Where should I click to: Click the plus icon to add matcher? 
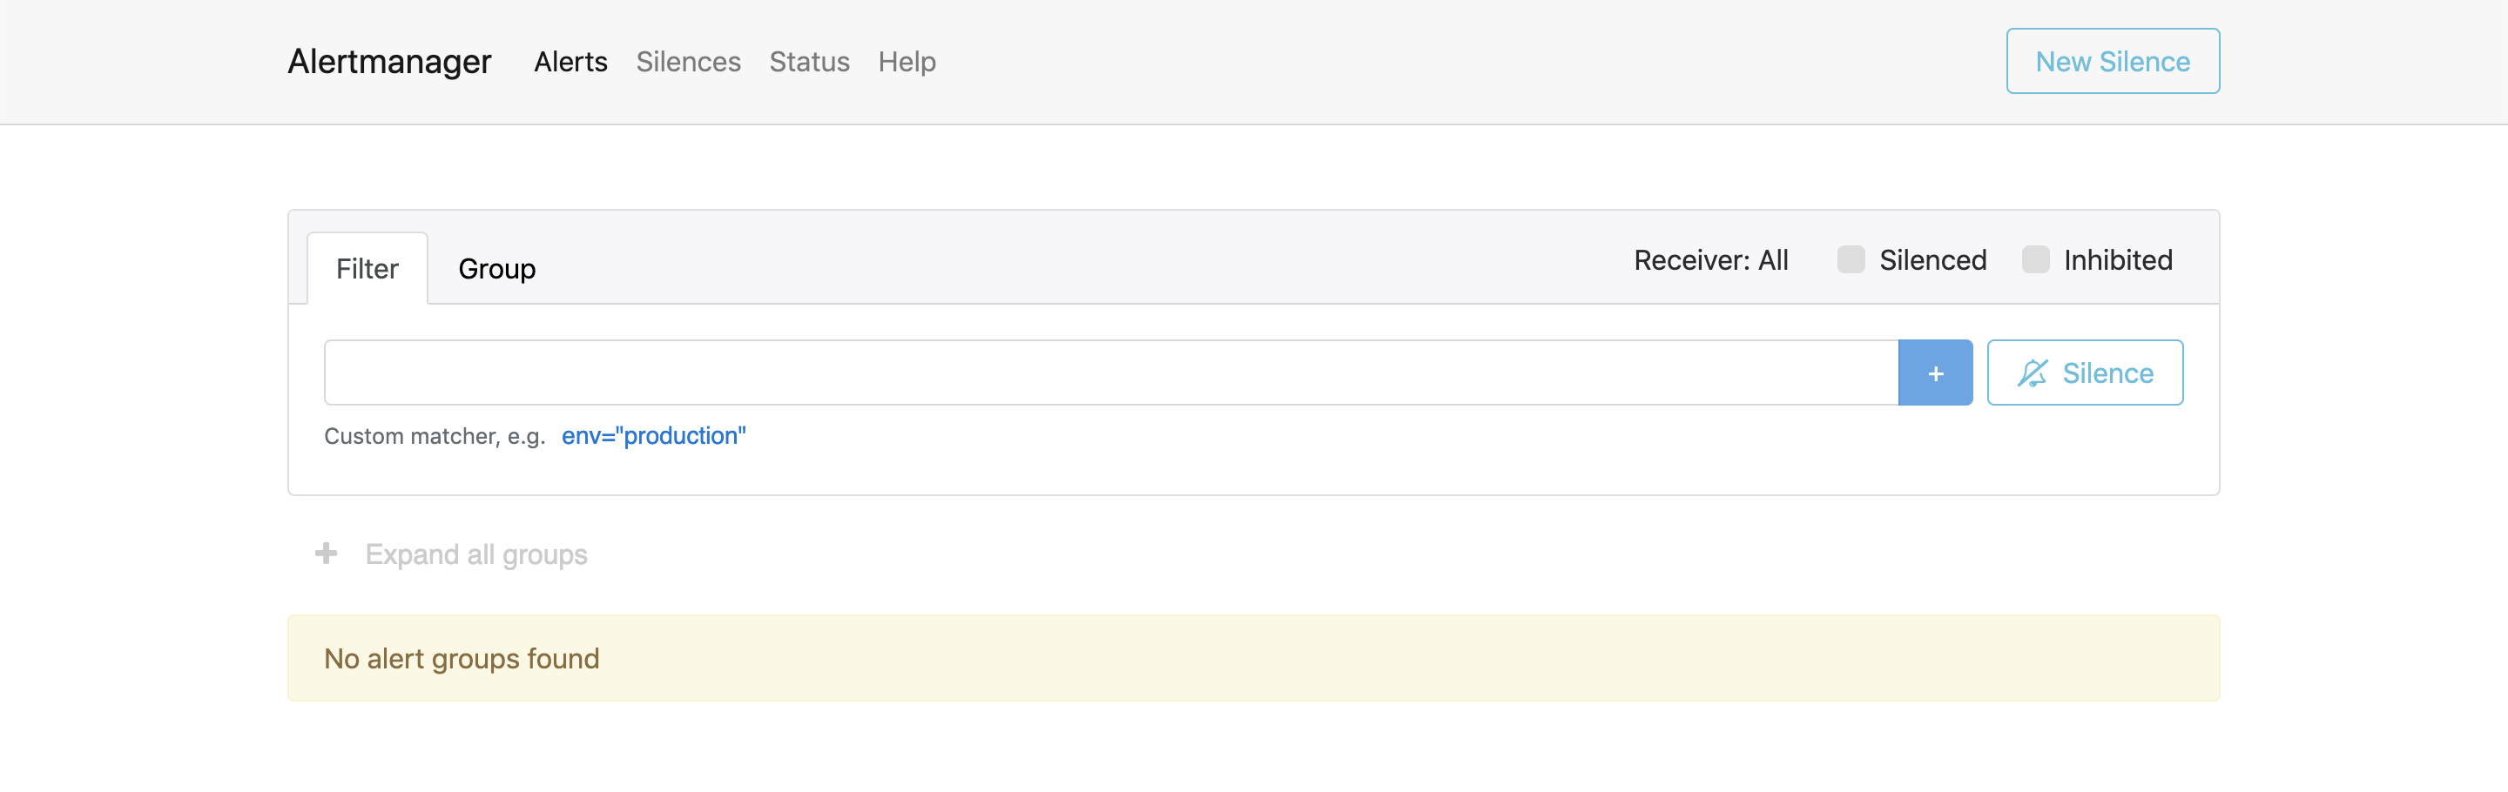point(1934,373)
